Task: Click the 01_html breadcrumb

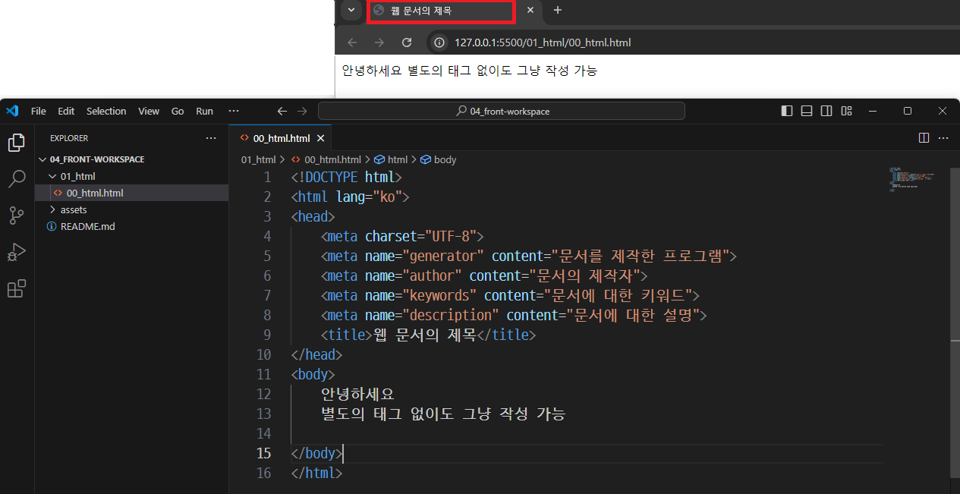Action: (258, 160)
